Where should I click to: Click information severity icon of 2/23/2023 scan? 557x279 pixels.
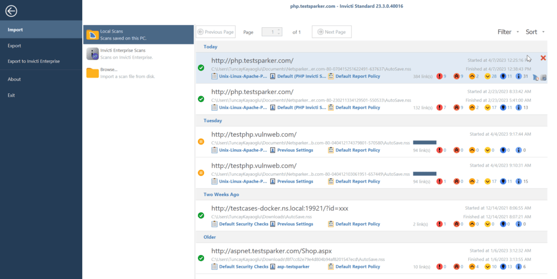(x=518, y=107)
